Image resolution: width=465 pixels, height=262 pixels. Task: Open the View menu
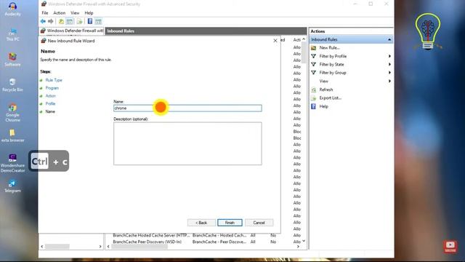[75, 13]
